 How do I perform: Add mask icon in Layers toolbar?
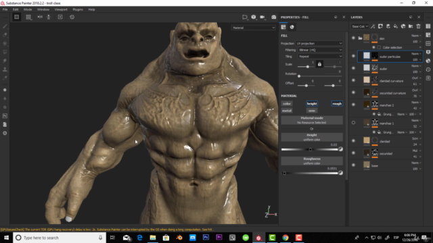coord(380,26)
